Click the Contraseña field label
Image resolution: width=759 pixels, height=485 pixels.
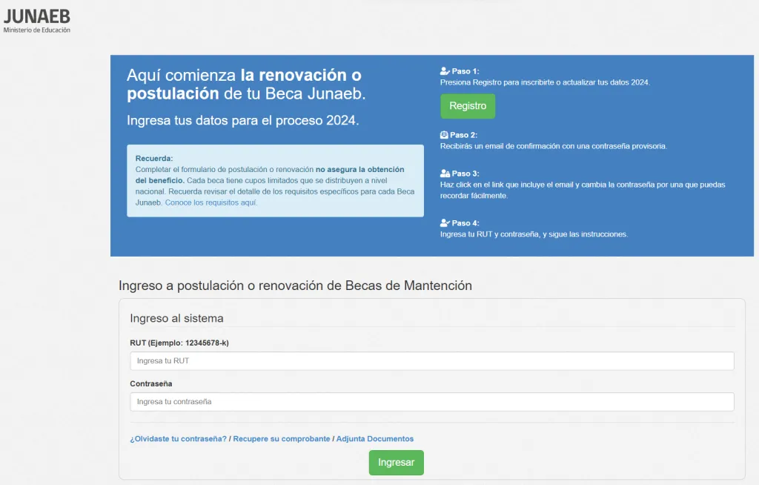coord(150,383)
